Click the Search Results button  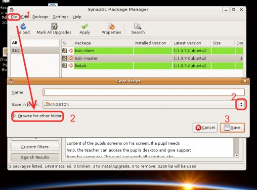coord(35,157)
